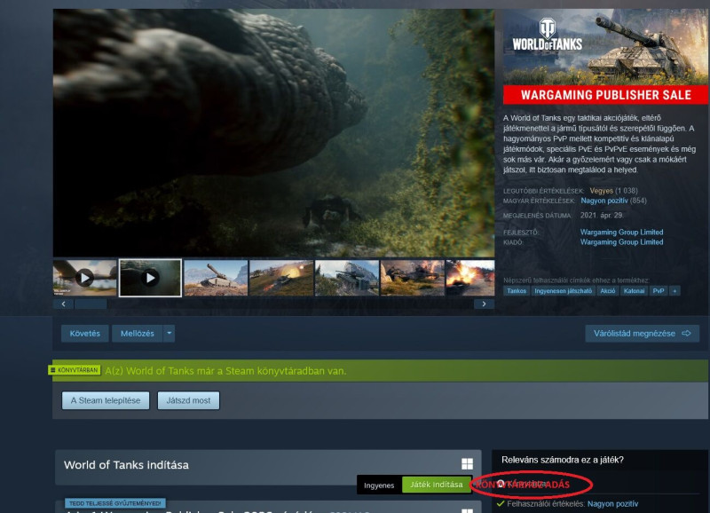Click Nagyon pozitív in Felhasználói értékelés row
This screenshot has width=710, height=513.
coord(612,503)
